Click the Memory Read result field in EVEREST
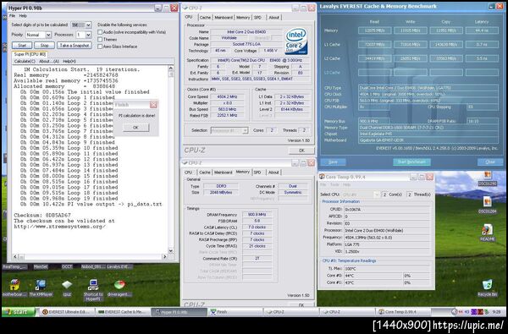508x334 pixels. [x=375, y=30]
